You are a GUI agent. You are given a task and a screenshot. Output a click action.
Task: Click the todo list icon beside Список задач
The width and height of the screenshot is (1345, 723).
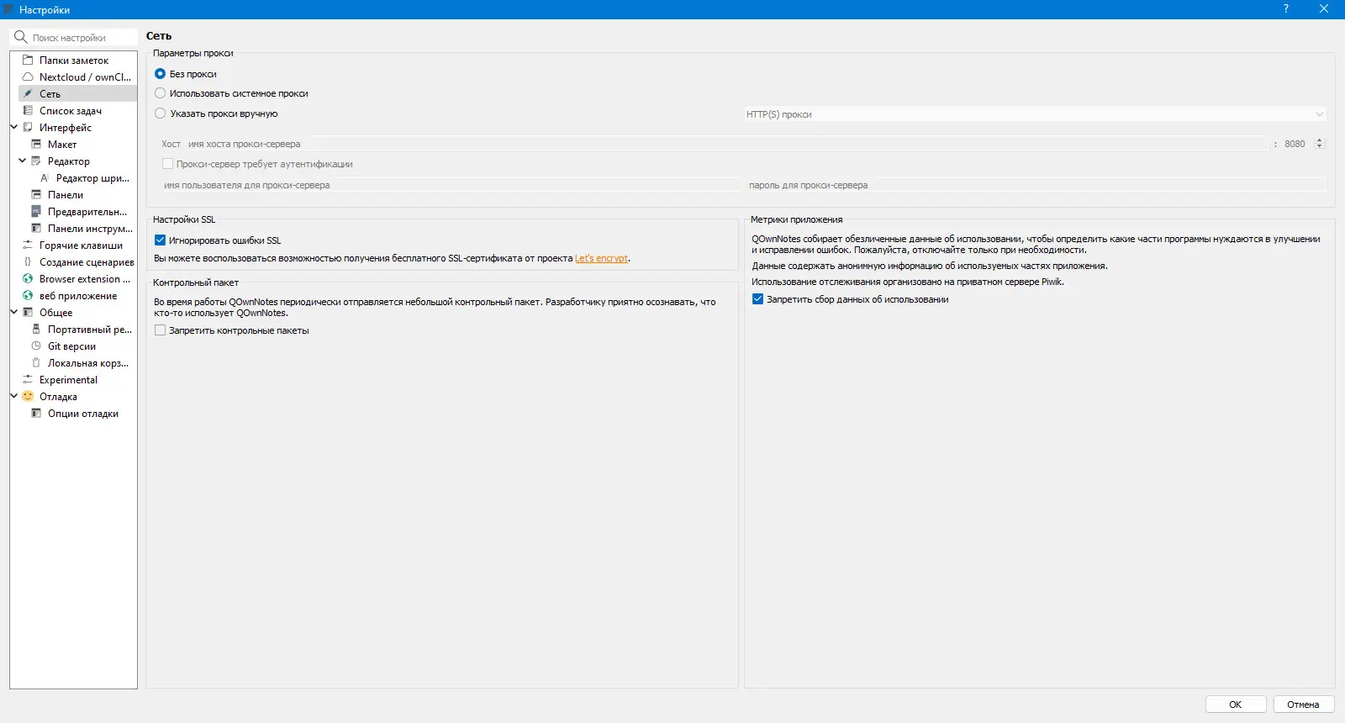[28, 110]
